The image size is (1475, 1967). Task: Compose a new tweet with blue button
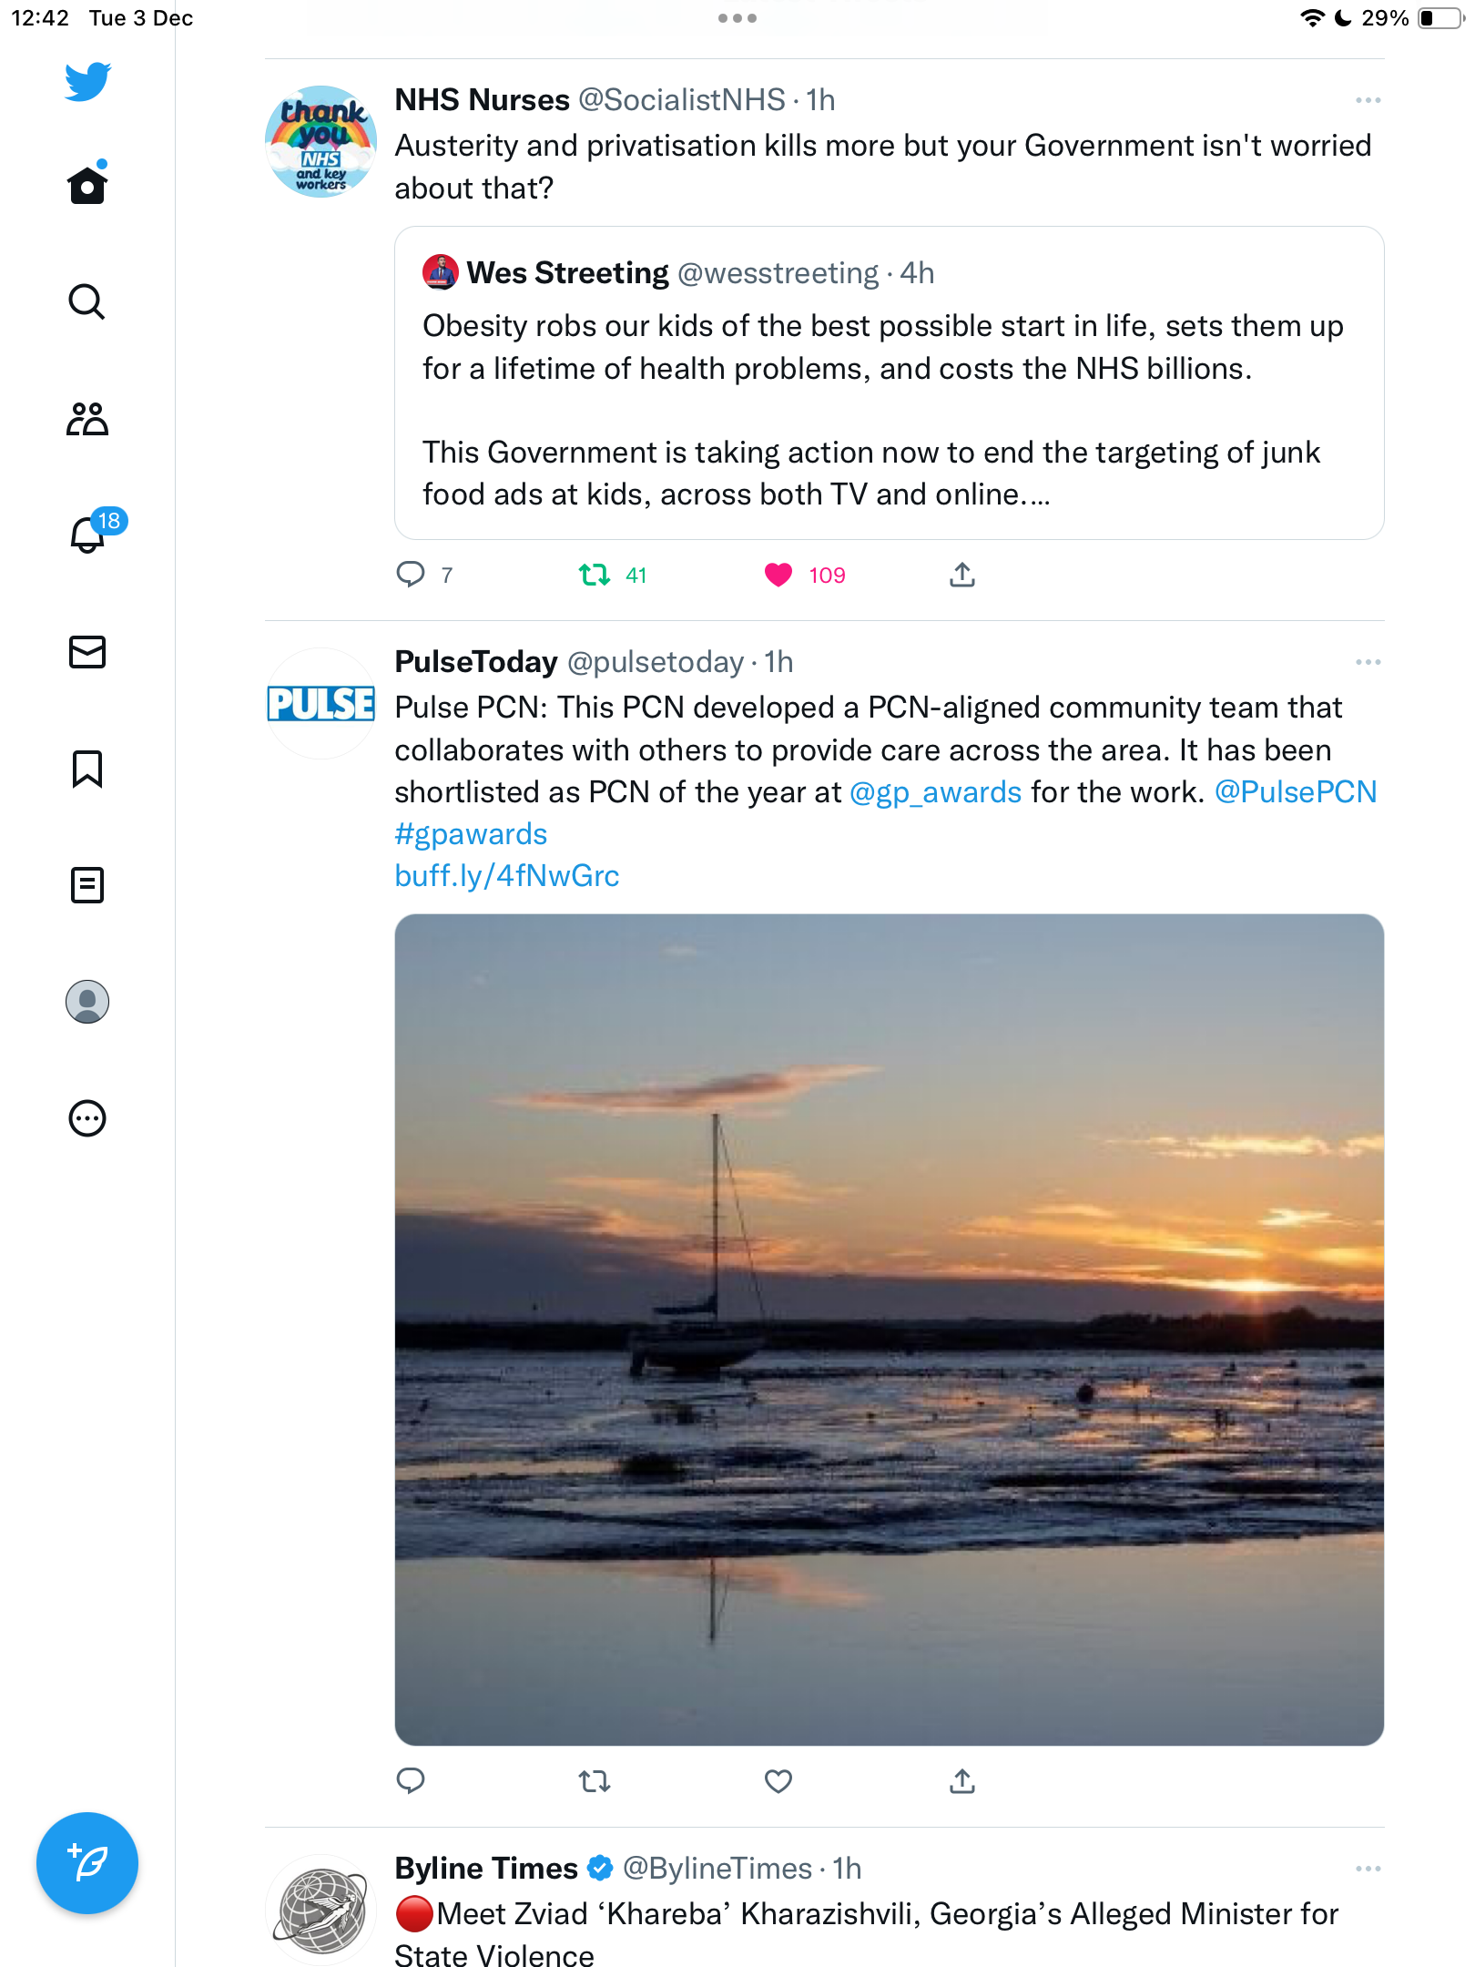pos(87,1863)
